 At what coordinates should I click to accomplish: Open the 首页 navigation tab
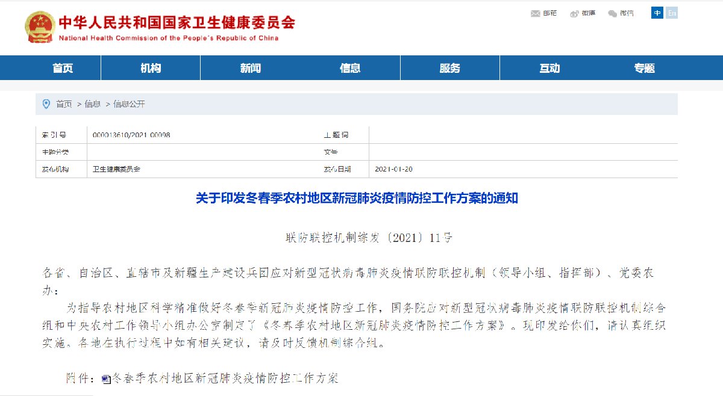tap(63, 68)
